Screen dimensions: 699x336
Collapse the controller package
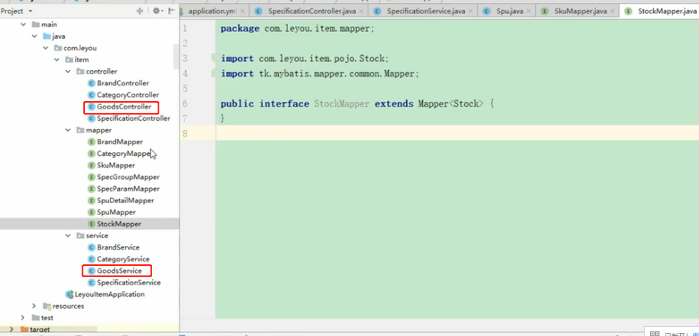coord(68,71)
